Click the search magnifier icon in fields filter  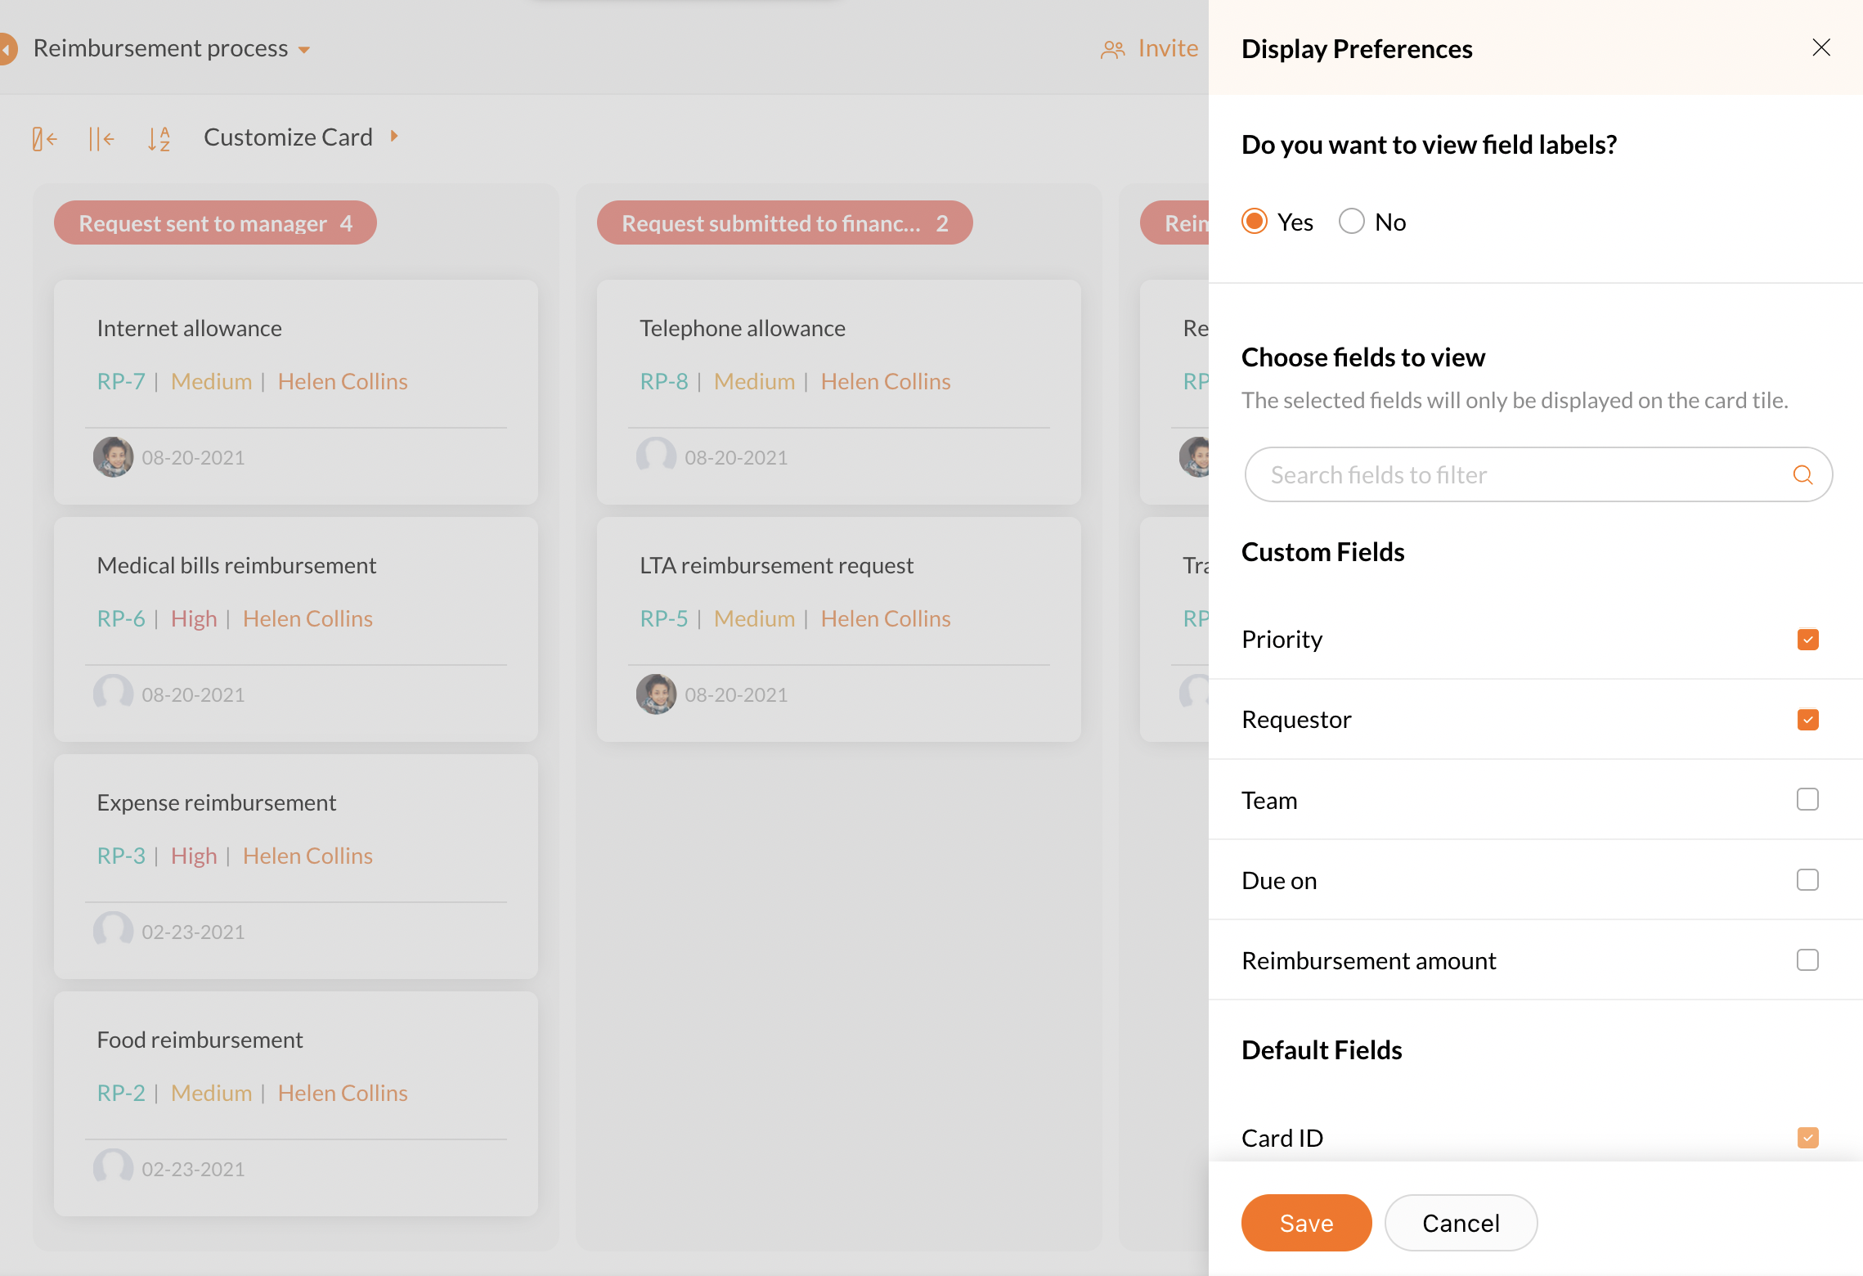pos(1802,474)
